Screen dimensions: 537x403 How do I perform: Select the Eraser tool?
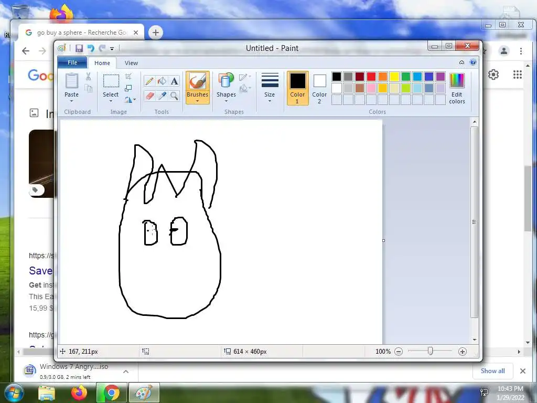pos(149,96)
